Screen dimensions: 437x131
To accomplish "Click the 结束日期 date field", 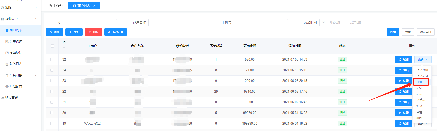I will [x=356, y=23].
